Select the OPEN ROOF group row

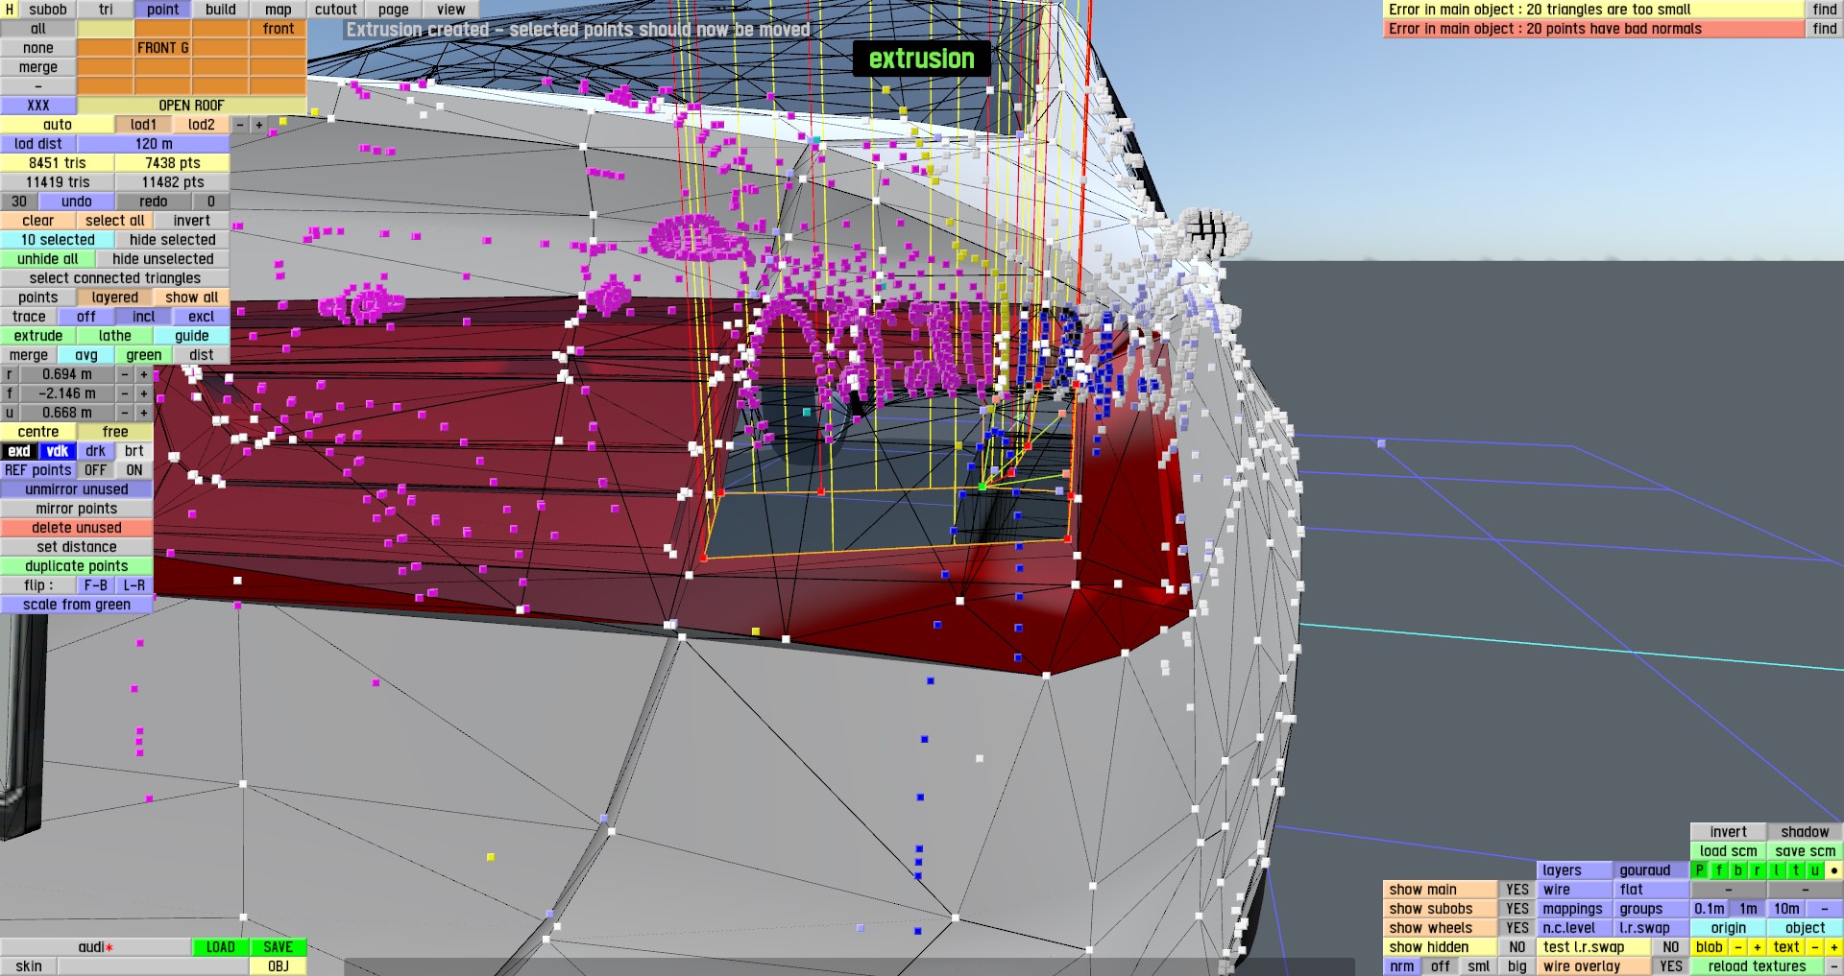click(192, 106)
